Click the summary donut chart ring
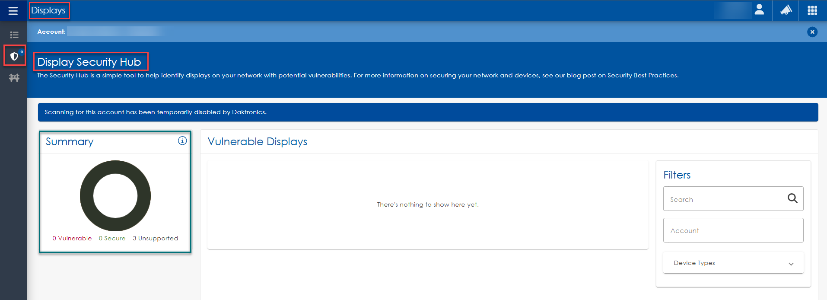827x300 pixels. click(87, 196)
